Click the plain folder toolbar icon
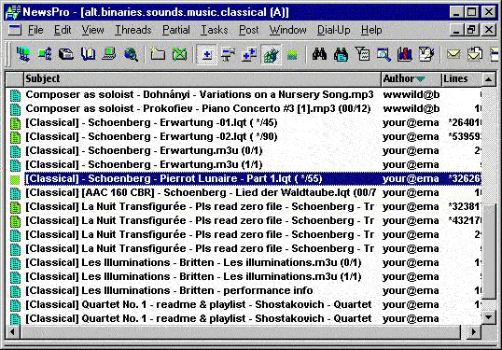 158,54
